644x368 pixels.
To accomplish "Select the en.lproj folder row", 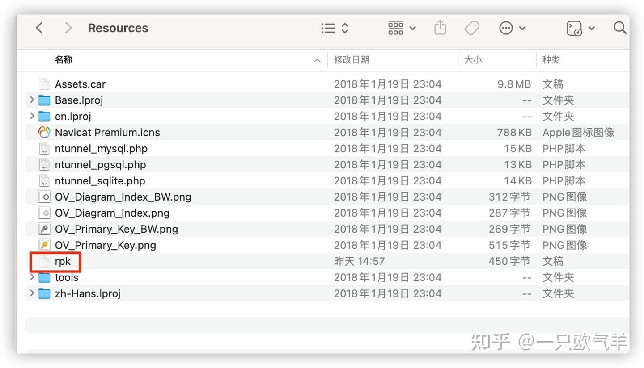I will pyautogui.click(x=73, y=116).
